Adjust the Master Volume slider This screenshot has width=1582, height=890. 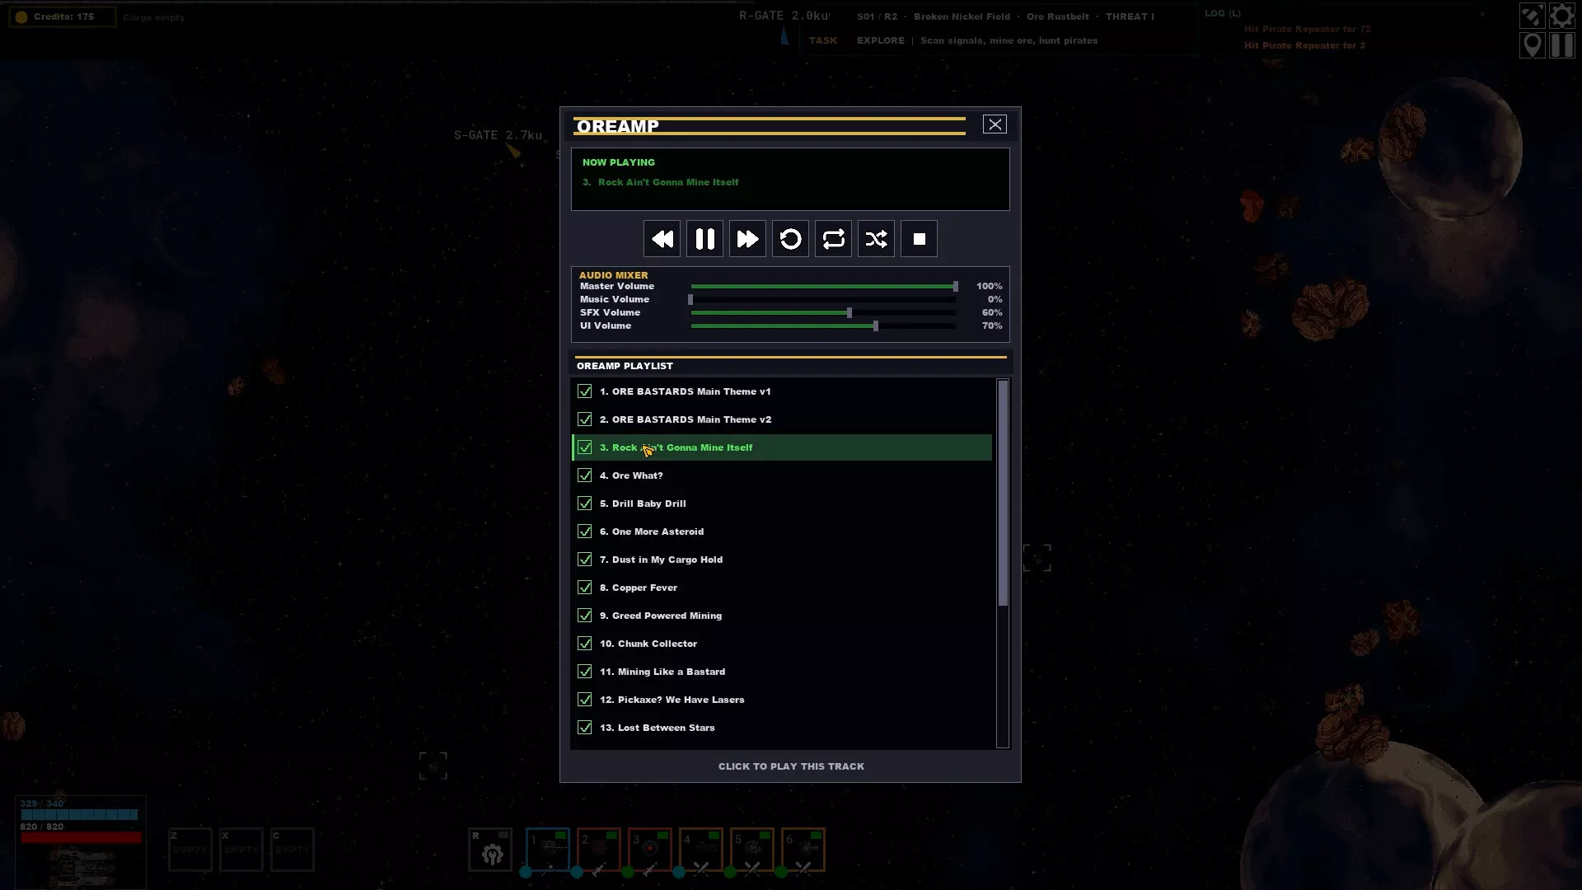(824, 287)
